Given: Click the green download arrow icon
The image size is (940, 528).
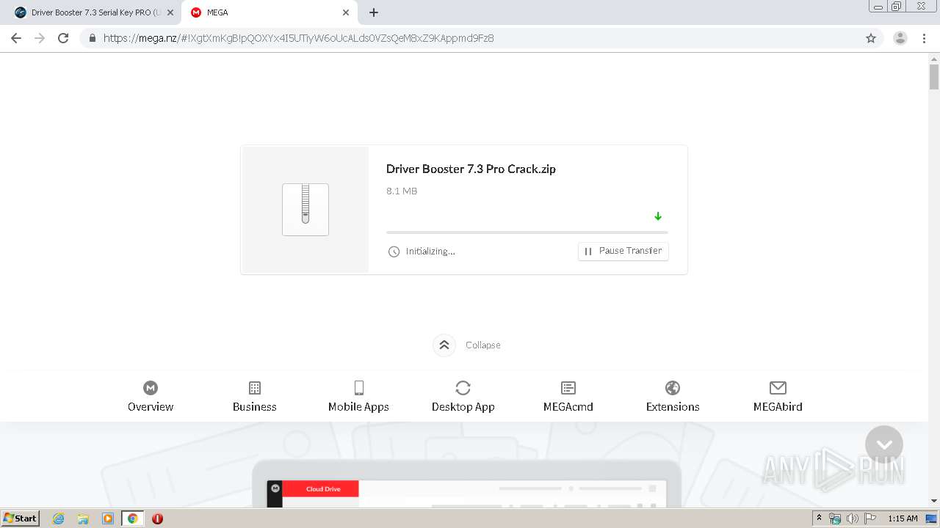Looking at the screenshot, I should click(658, 216).
